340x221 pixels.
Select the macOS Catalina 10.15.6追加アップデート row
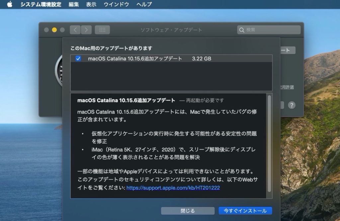(149, 59)
